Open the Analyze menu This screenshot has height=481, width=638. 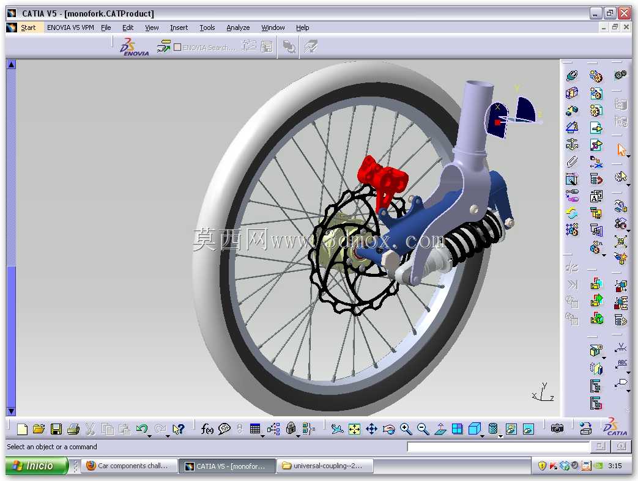[x=238, y=28]
